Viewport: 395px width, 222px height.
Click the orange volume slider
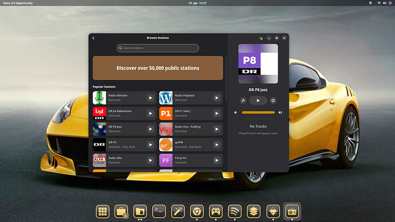(x=258, y=113)
